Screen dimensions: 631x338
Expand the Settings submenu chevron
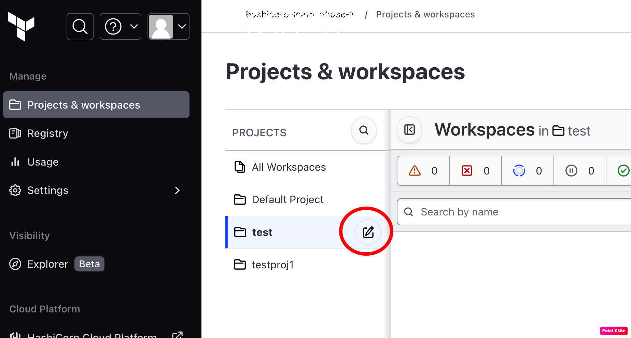tap(177, 191)
